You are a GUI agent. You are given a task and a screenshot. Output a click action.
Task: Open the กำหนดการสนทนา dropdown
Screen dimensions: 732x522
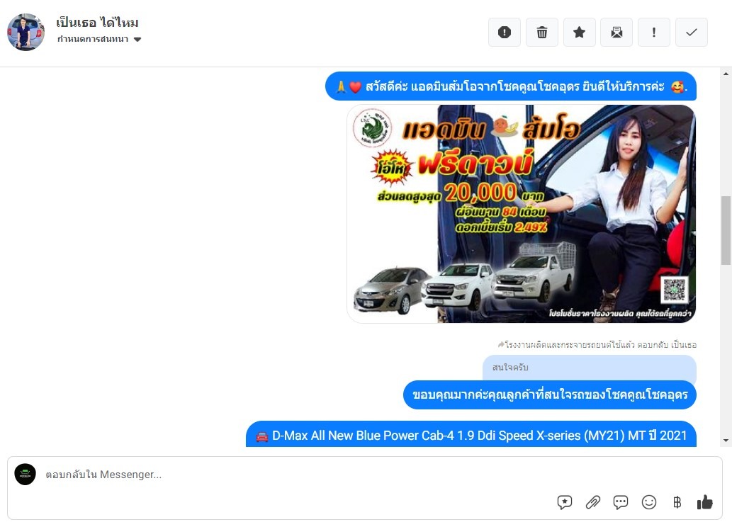click(x=99, y=39)
